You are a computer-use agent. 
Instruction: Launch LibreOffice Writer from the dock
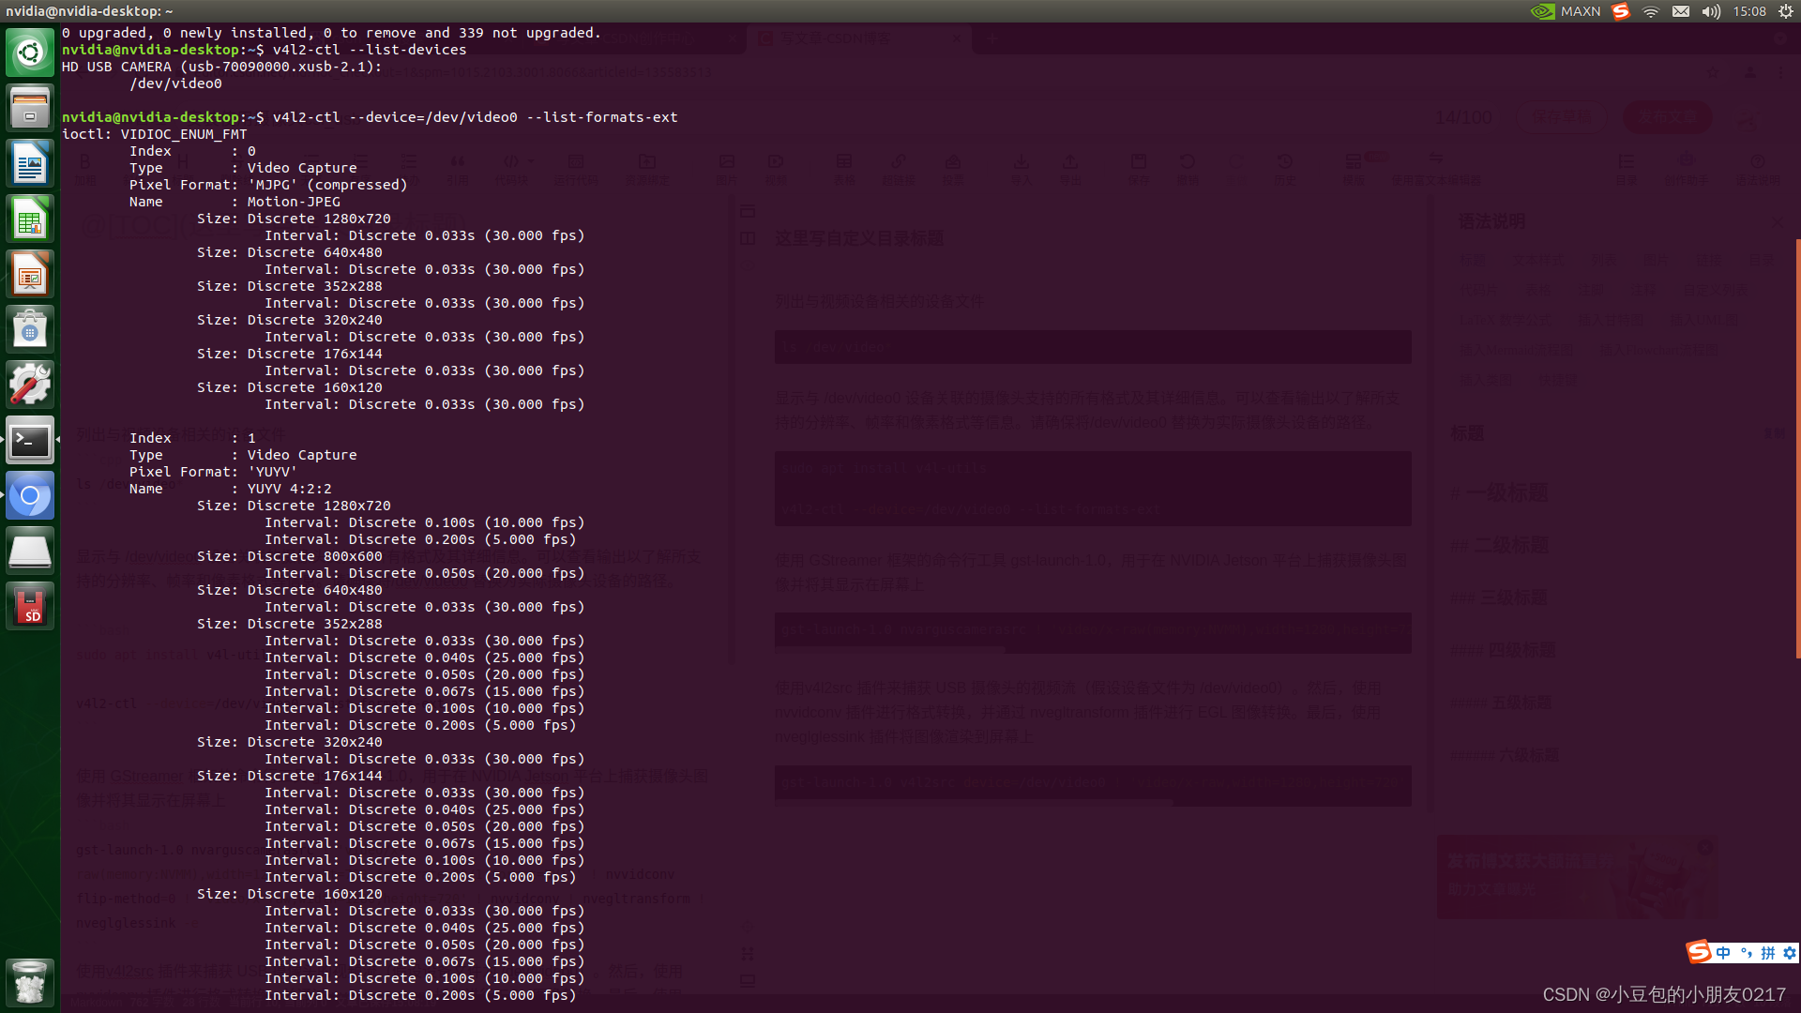(30, 163)
